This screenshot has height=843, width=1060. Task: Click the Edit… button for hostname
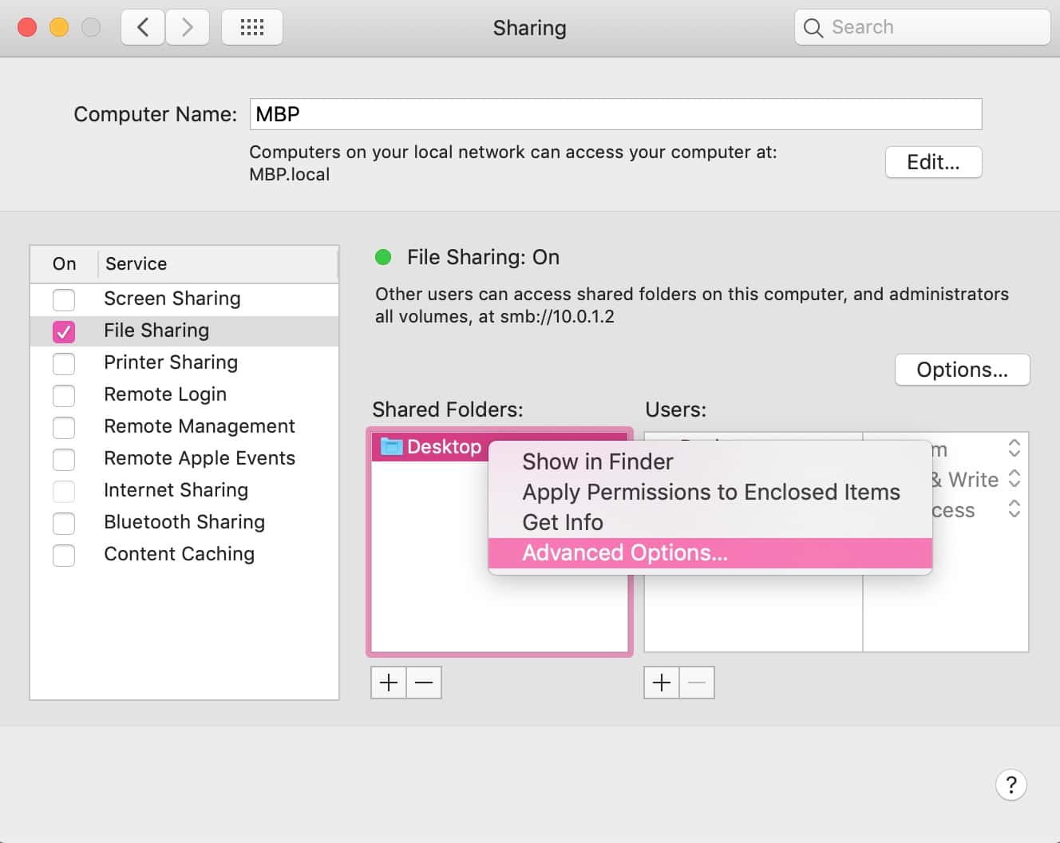933,163
